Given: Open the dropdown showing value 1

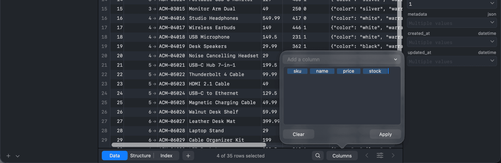Looking at the screenshot, I should point(452,4).
